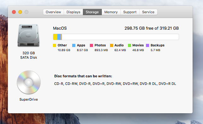Click the '8.57 GB' Apps size value
This screenshot has height=124, width=203.
point(82,50)
